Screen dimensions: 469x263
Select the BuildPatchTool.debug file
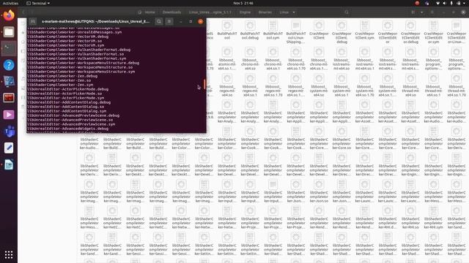click(x=250, y=31)
